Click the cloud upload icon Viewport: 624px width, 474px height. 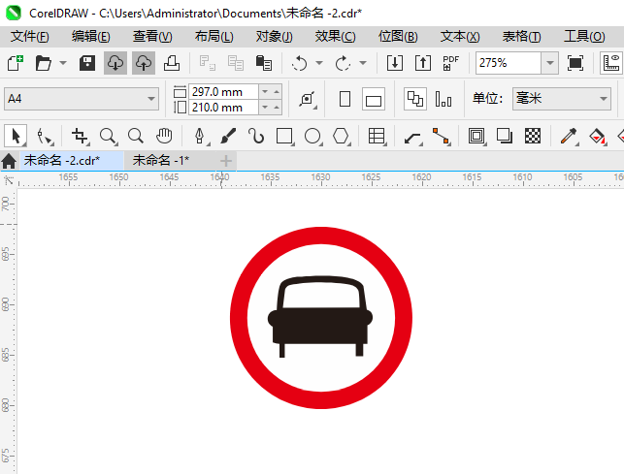pyautogui.click(x=144, y=63)
